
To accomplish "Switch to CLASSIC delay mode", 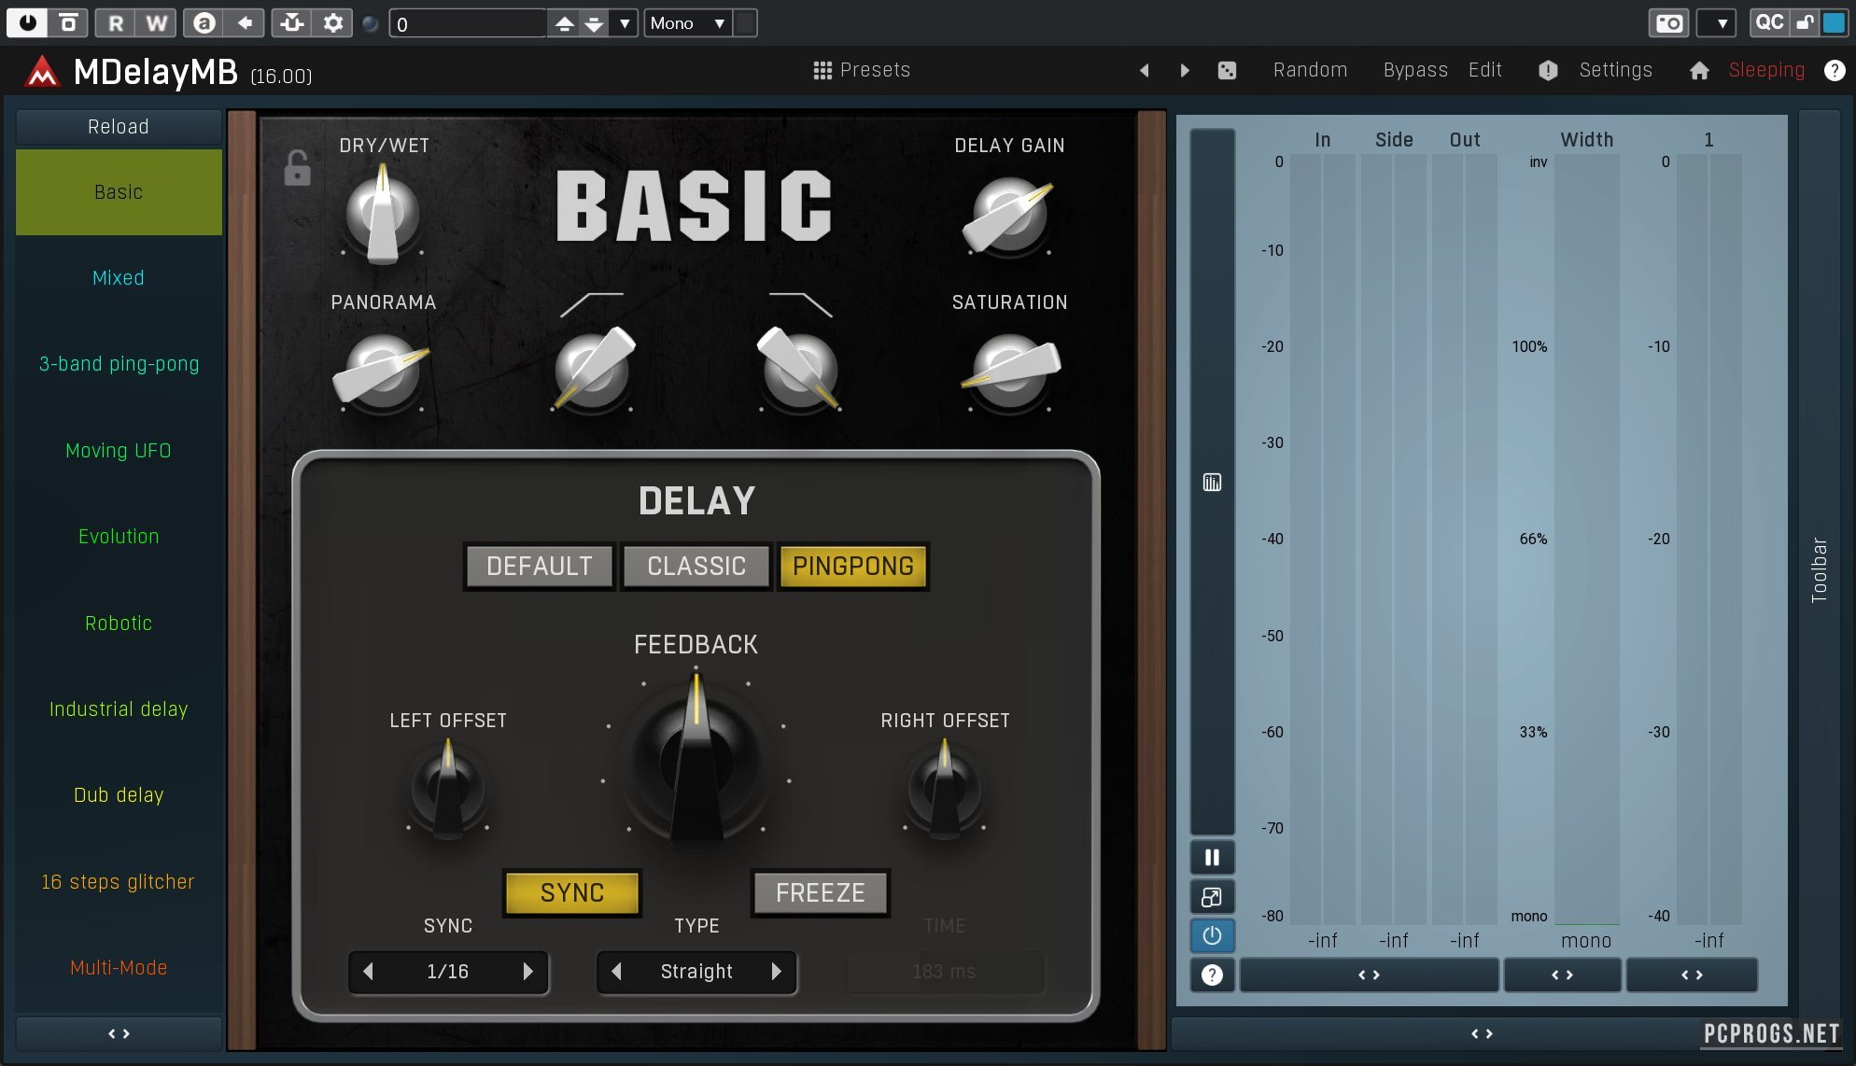I will 696,566.
